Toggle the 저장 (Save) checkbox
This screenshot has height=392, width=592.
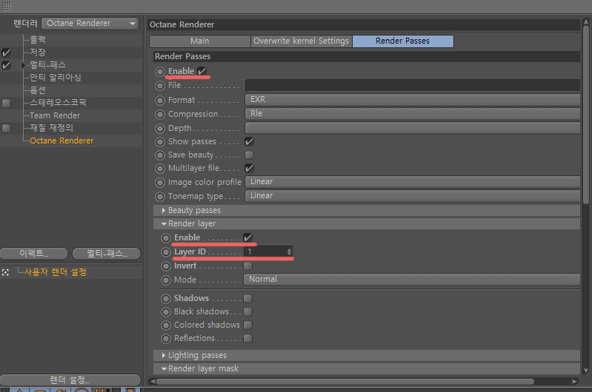6,53
